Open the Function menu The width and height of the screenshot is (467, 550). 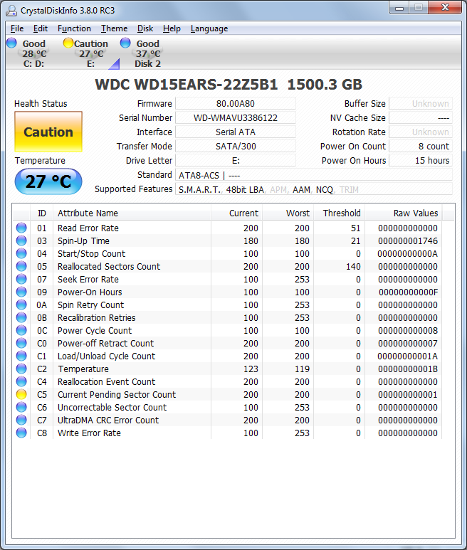click(x=74, y=28)
